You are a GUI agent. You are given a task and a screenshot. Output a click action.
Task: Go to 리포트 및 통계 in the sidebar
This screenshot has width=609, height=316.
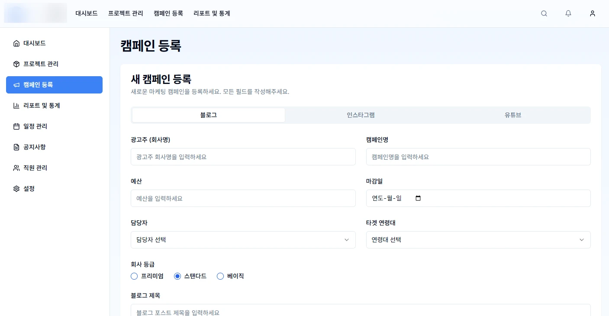tap(54, 106)
